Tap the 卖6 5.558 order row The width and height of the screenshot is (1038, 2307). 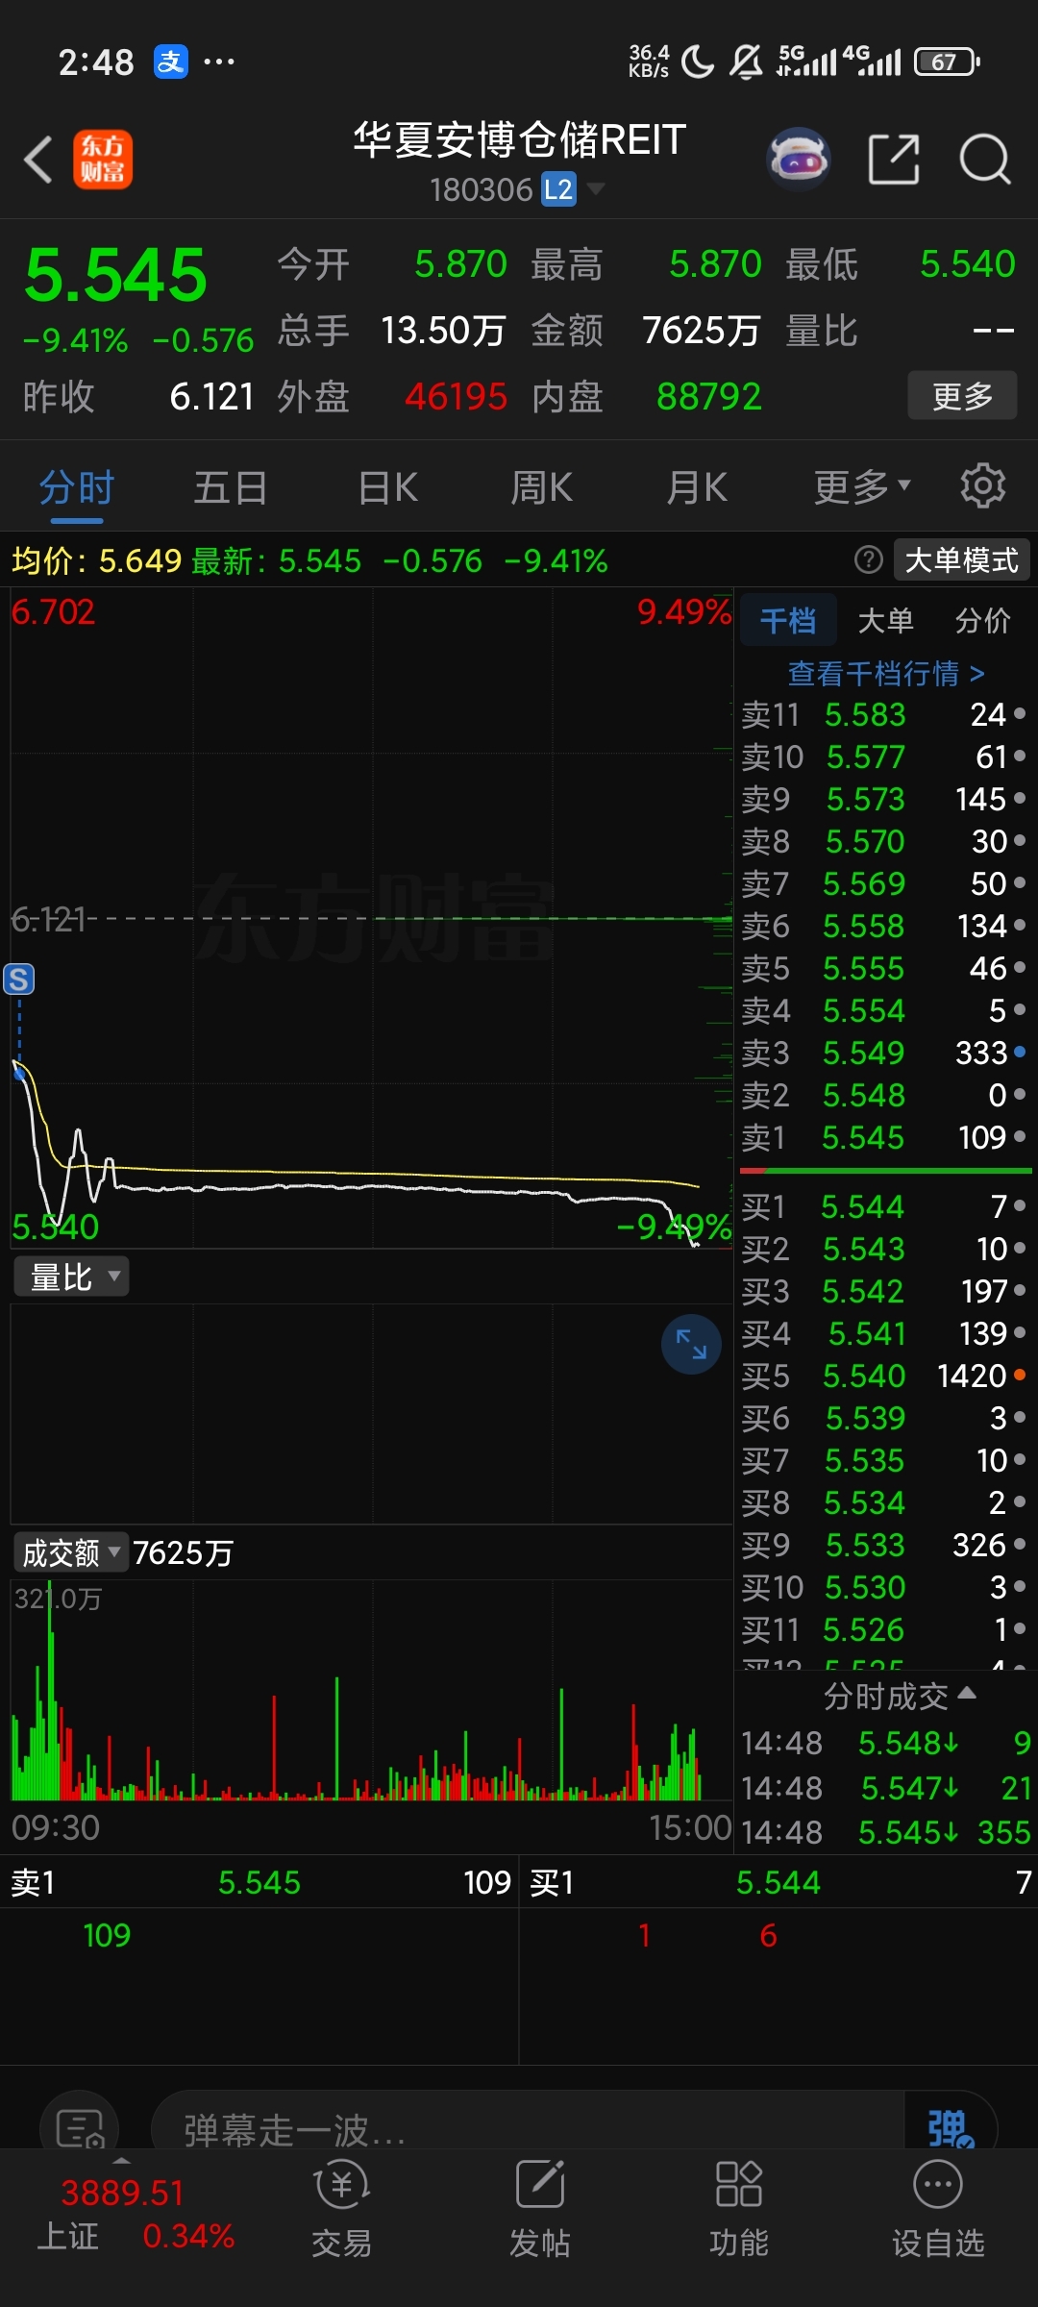(x=884, y=926)
